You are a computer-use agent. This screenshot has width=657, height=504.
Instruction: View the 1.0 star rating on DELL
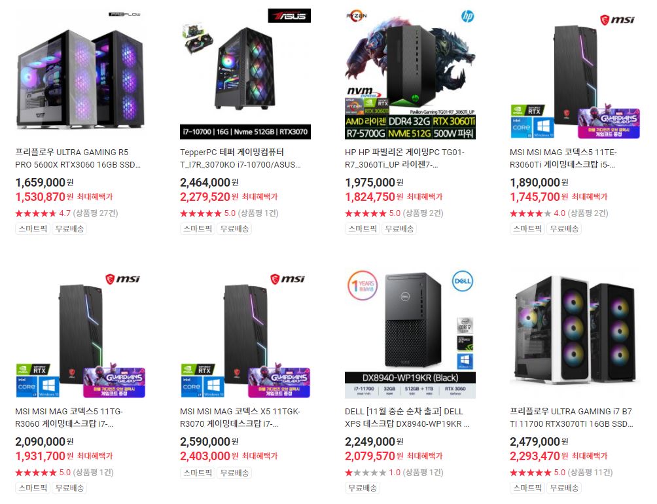pyautogui.click(x=394, y=473)
